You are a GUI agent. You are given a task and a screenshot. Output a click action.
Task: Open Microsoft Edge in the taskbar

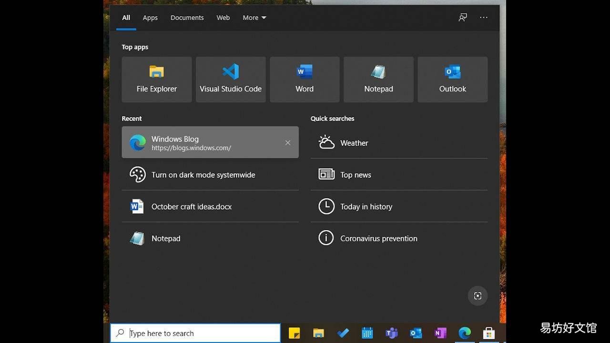465,333
